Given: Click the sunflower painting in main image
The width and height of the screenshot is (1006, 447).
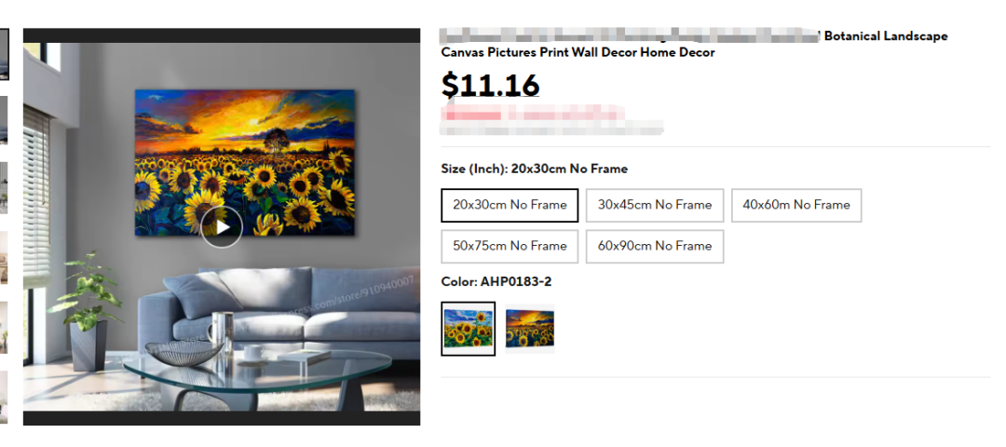Looking at the screenshot, I should [x=244, y=162].
